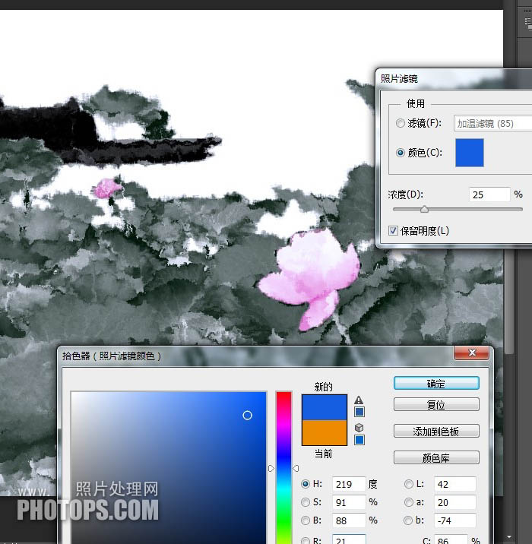Image resolution: width=532 pixels, height=544 pixels.
Task: Click the not-web-safe cube icon
Action: click(x=359, y=428)
